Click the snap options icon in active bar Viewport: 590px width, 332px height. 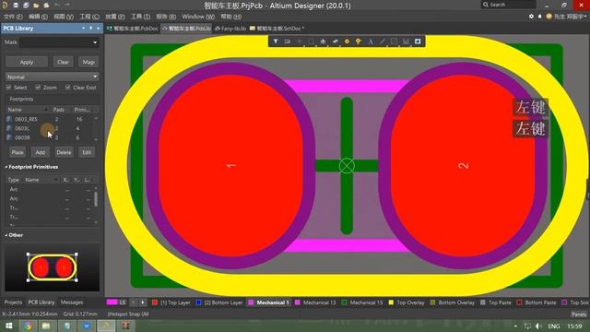287,41
